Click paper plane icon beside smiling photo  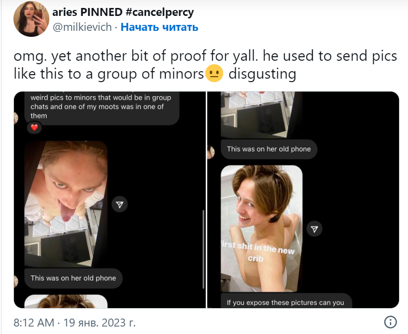[x=314, y=229]
